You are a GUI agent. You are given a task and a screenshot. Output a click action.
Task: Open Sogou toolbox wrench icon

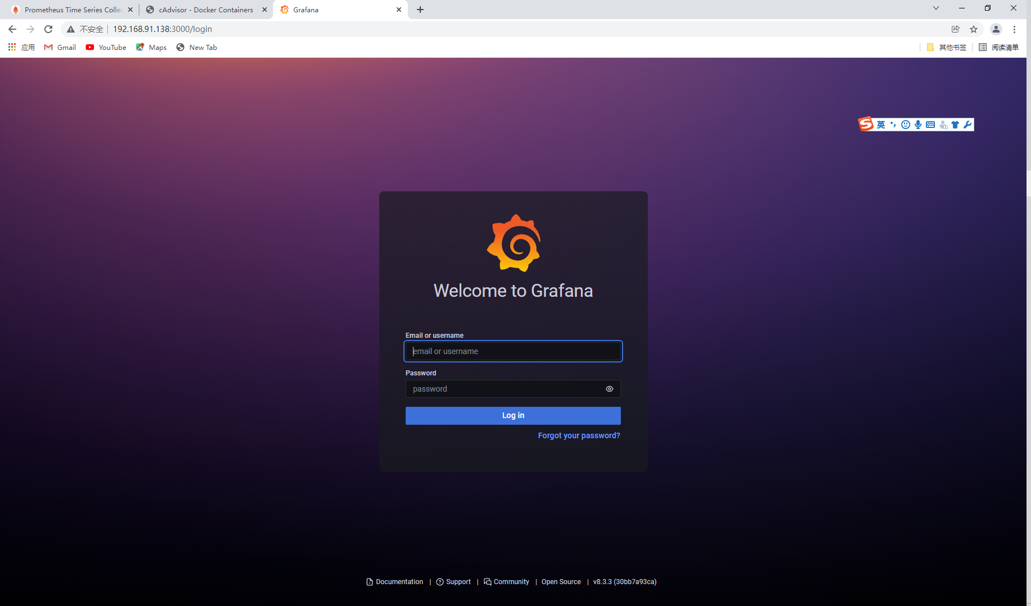968,125
